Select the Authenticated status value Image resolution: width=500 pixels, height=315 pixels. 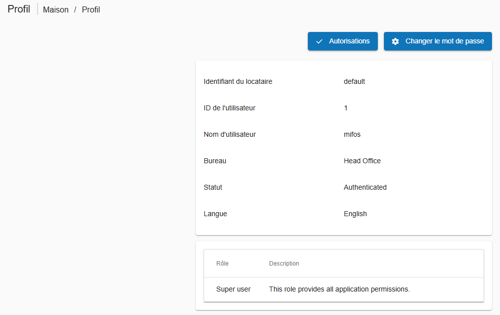click(365, 187)
